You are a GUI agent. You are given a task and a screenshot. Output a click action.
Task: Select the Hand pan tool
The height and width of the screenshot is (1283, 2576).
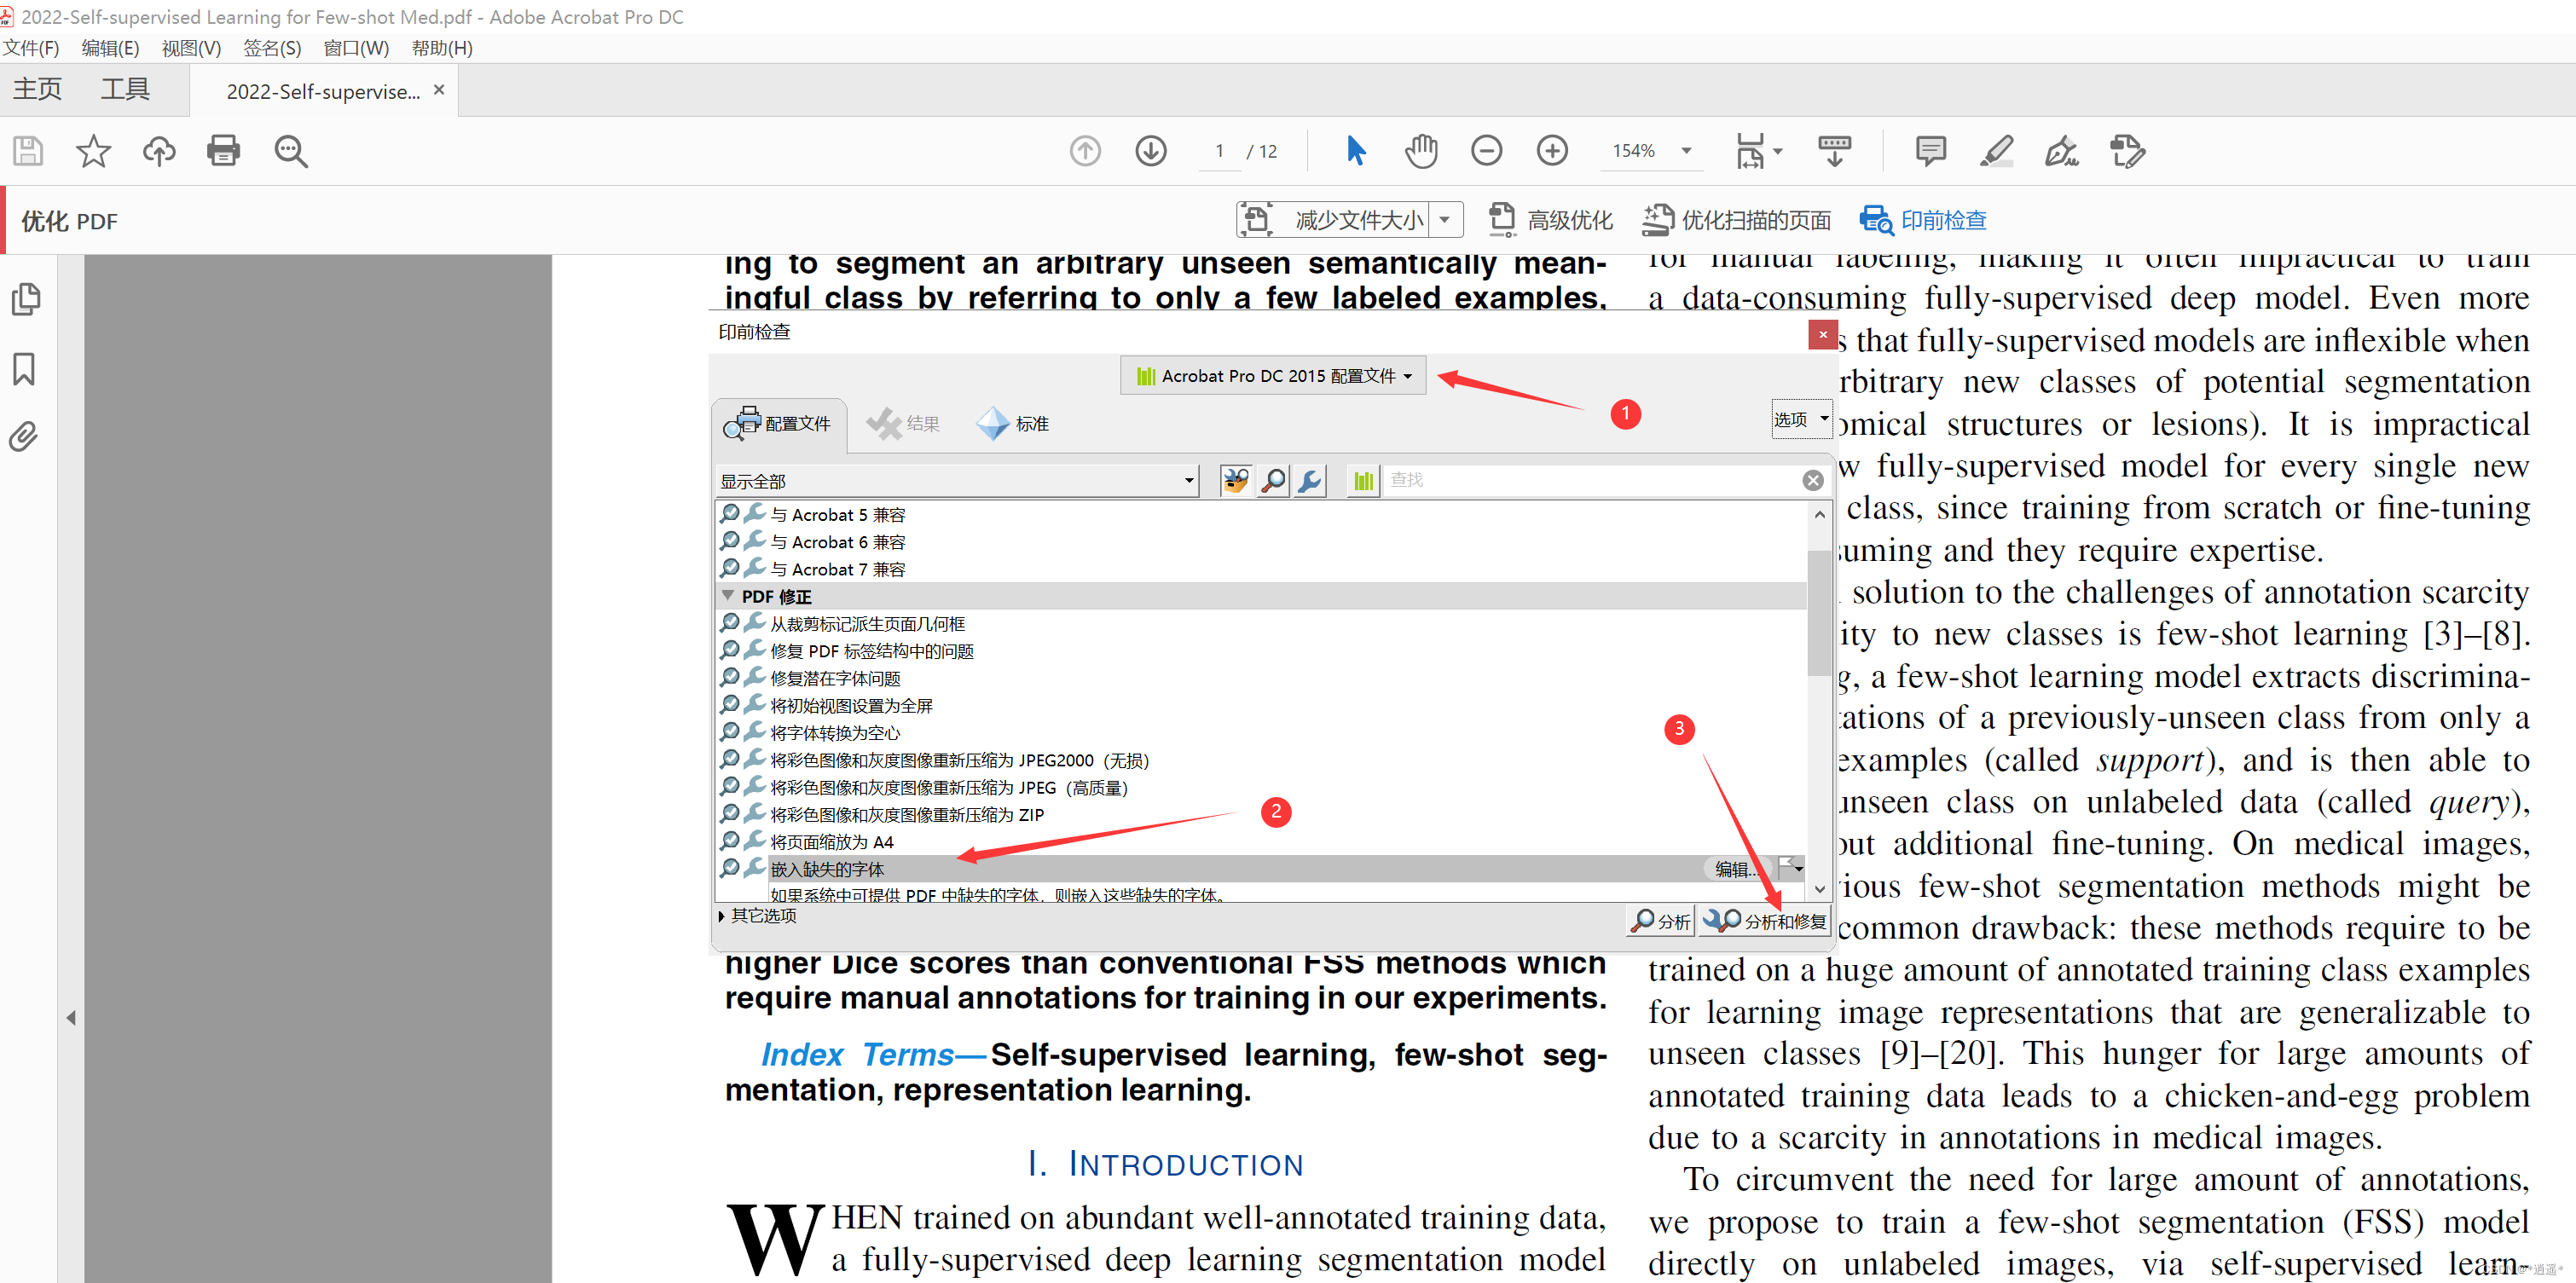tap(1420, 151)
